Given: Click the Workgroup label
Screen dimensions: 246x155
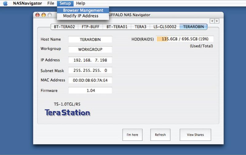Looking at the screenshot, I should click(x=51, y=49).
